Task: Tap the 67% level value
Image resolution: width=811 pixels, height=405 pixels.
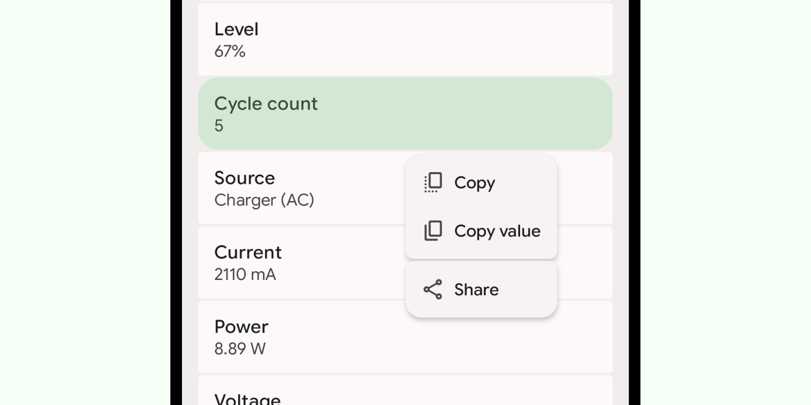Action: (x=230, y=51)
